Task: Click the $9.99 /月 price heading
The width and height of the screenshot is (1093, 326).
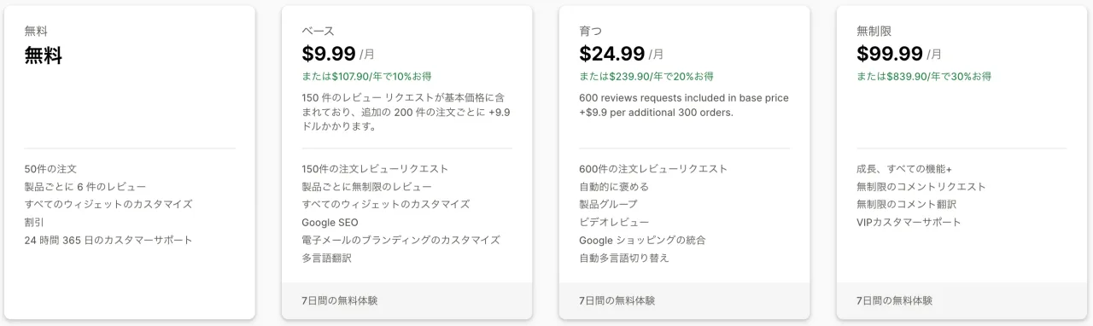Action: 338,54
